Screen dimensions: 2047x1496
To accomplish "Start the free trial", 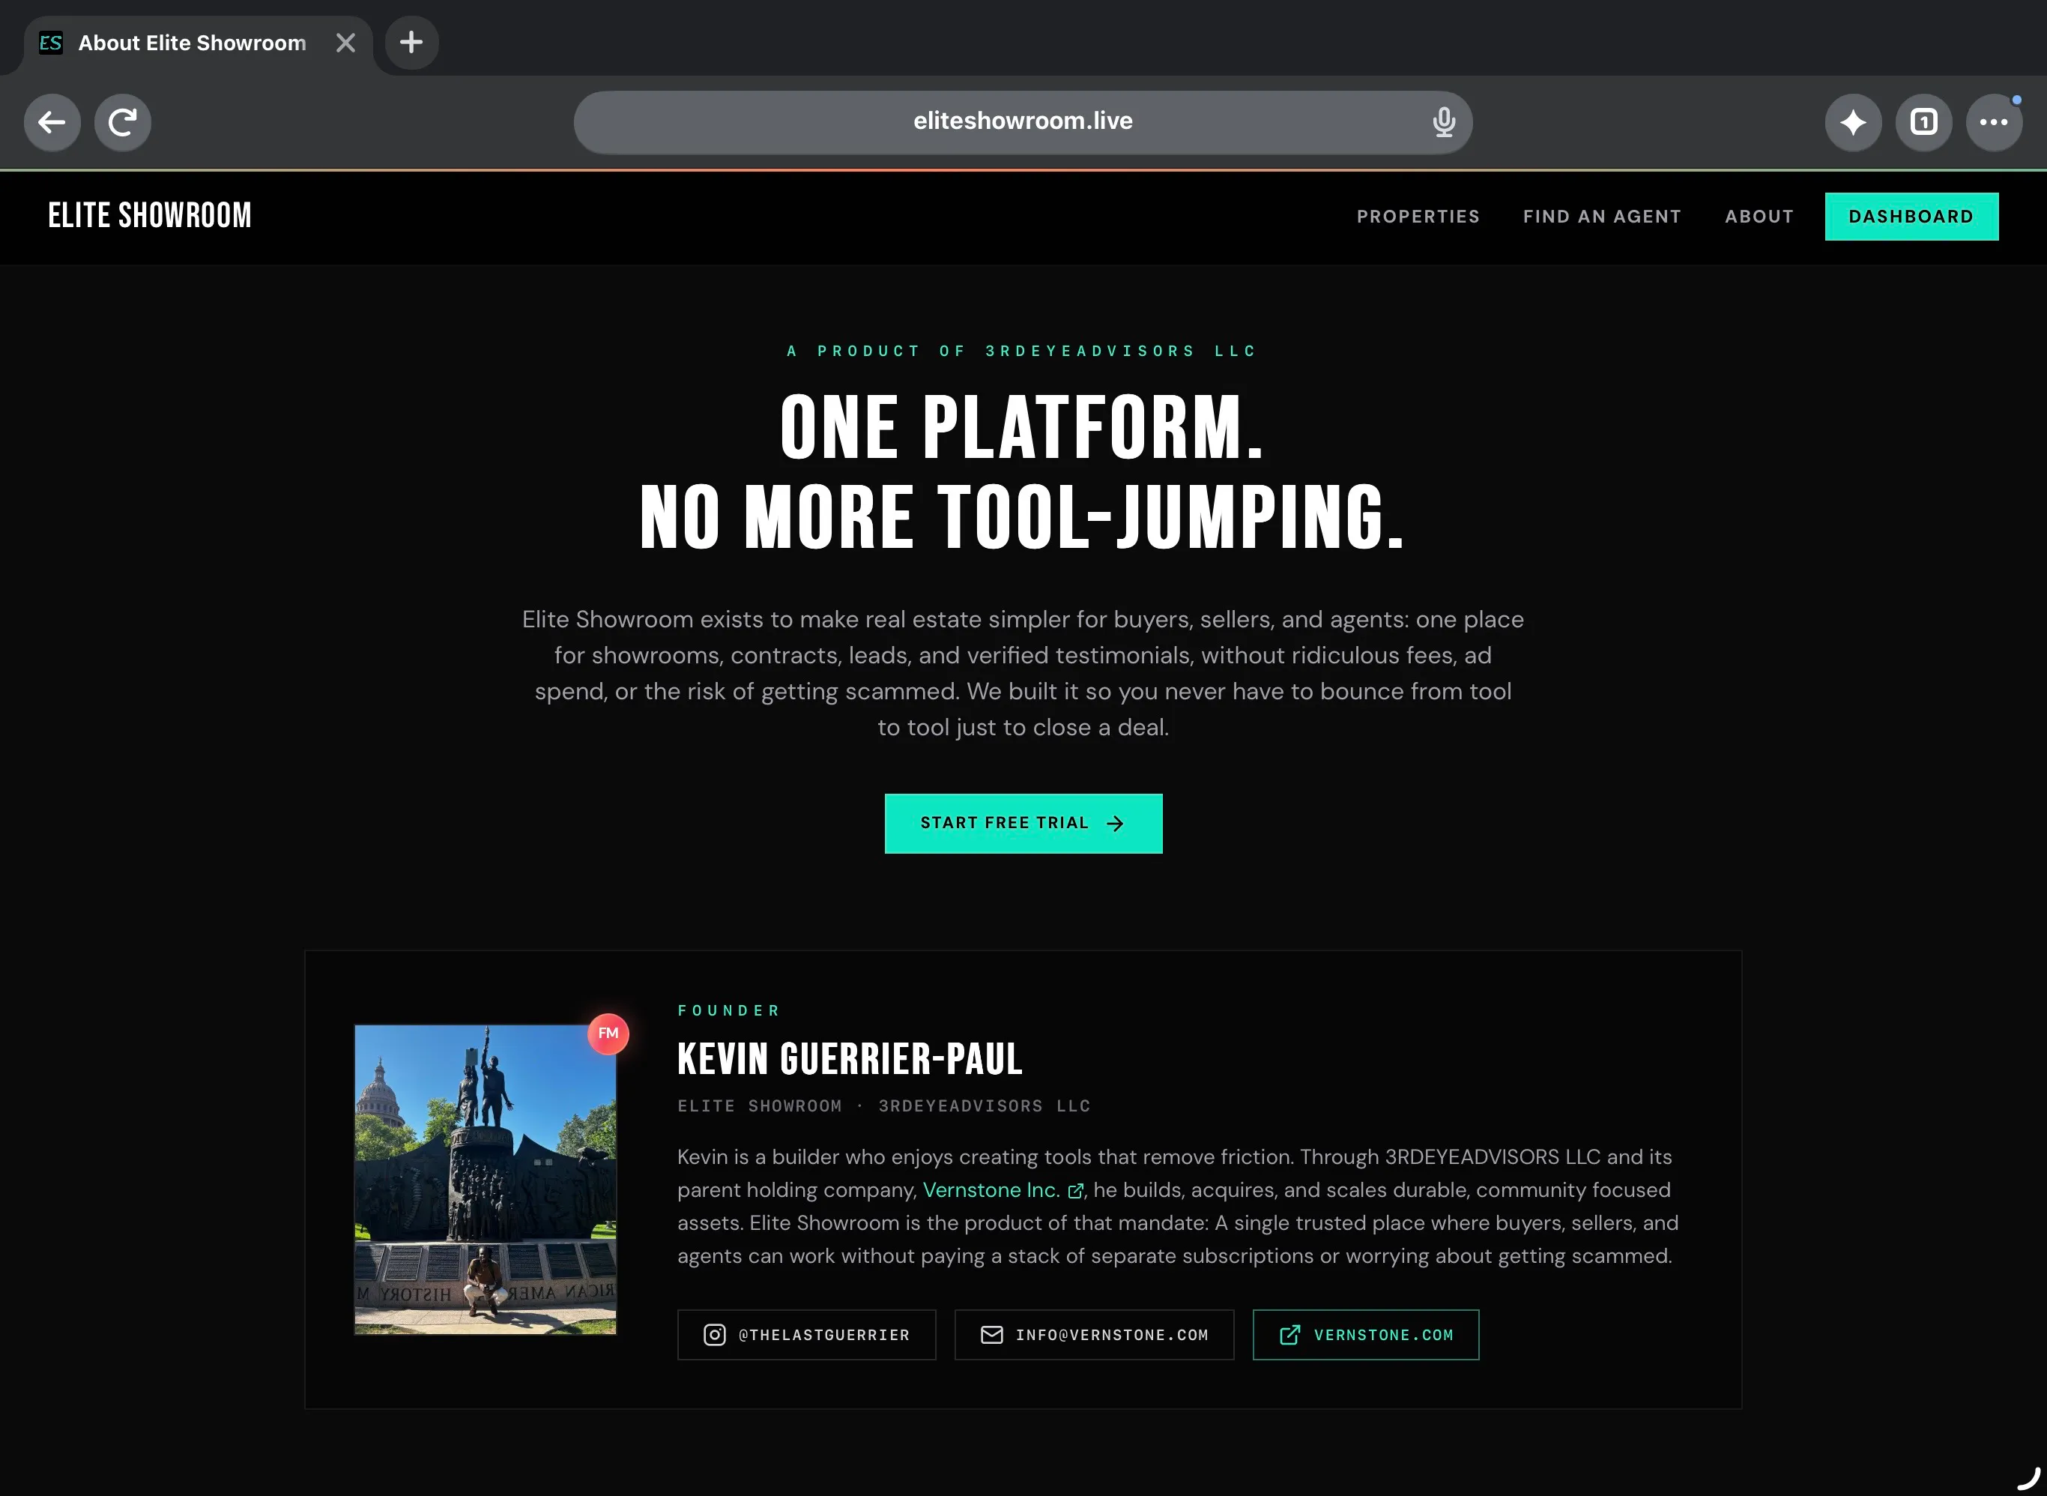I will 1023,823.
